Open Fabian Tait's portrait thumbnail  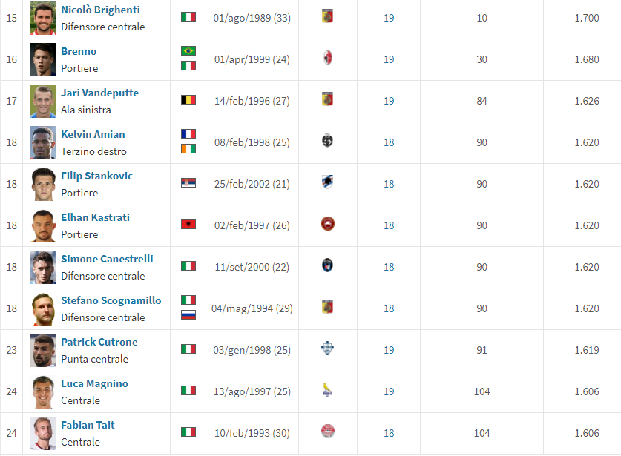pyautogui.click(x=44, y=433)
